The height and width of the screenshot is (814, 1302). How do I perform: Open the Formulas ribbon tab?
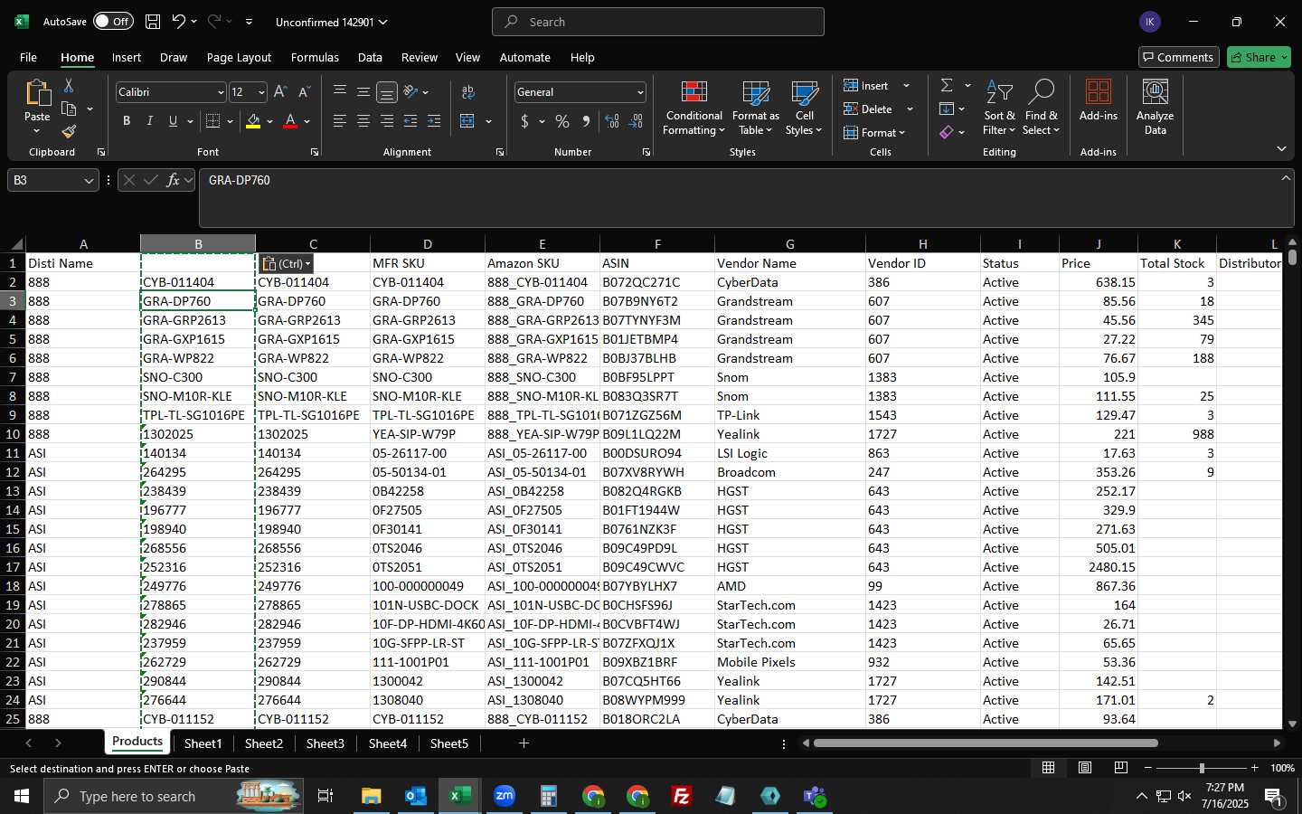point(315,57)
